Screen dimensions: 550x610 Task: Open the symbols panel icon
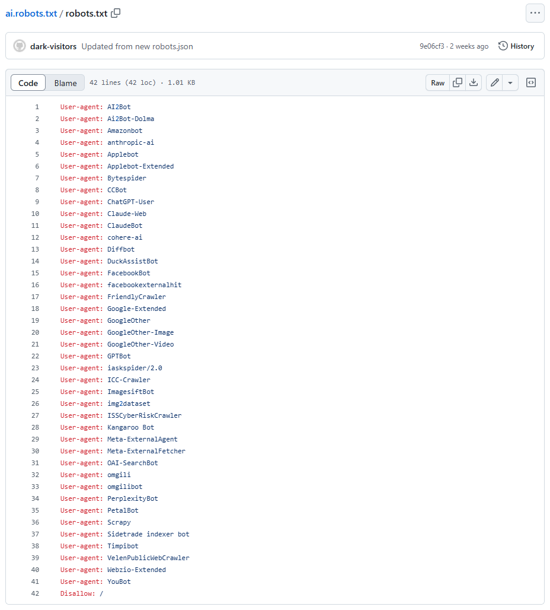click(530, 82)
